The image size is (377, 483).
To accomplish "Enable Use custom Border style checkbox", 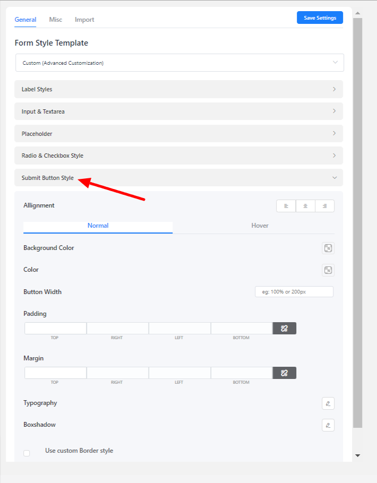I will pos(27,453).
